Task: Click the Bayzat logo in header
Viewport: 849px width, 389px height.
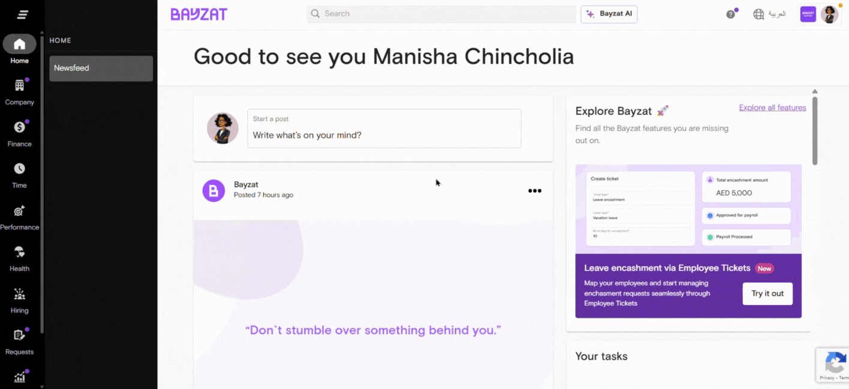Action: coord(199,14)
